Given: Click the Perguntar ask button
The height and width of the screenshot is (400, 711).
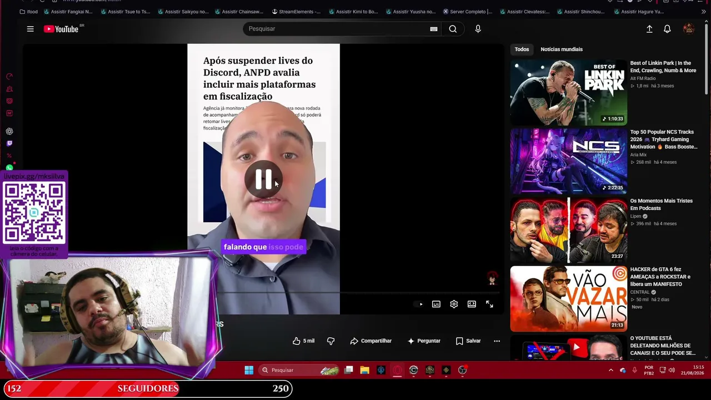Looking at the screenshot, I should [424, 341].
